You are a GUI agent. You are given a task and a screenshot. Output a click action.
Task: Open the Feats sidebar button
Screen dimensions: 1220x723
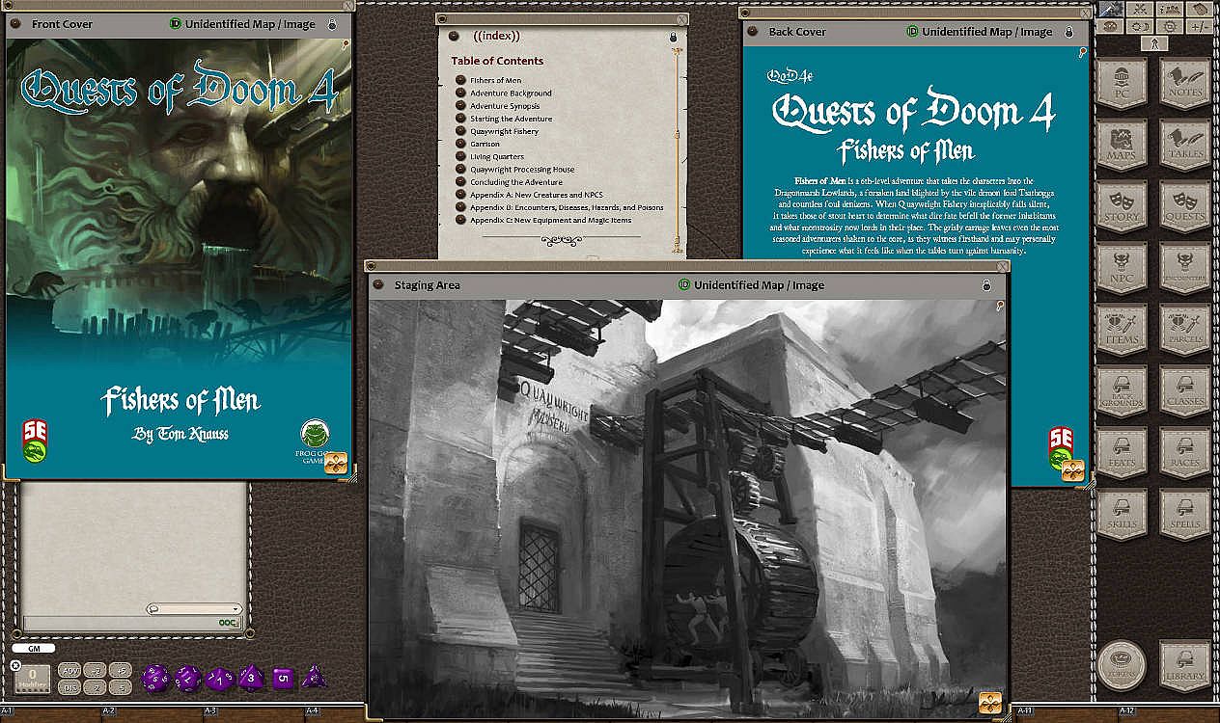point(1122,453)
